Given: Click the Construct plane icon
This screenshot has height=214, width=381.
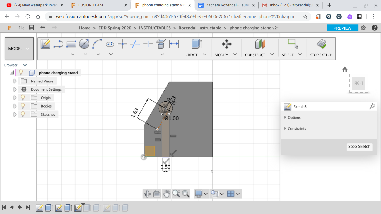Looking at the screenshot, I should pos(260,44).
